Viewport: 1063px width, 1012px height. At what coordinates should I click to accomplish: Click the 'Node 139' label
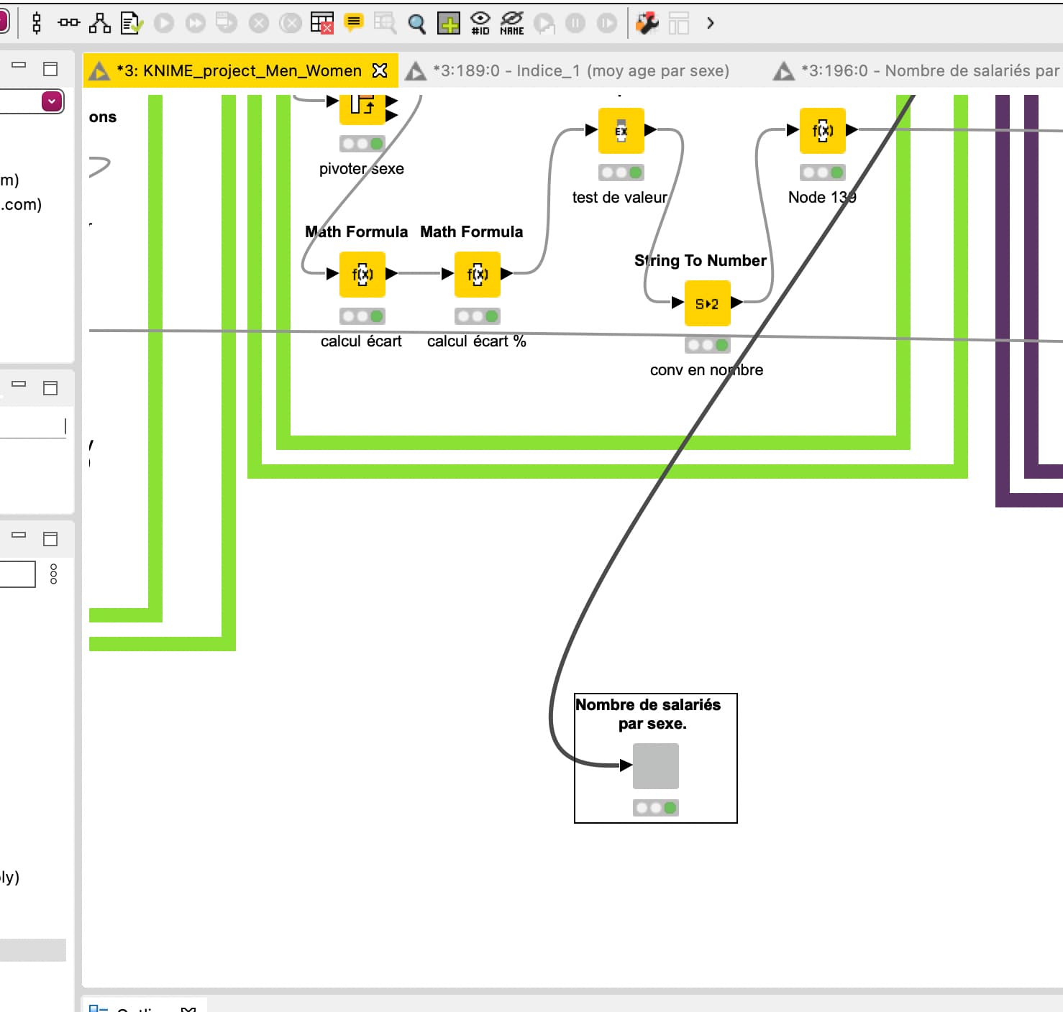(x=822, y=198)
